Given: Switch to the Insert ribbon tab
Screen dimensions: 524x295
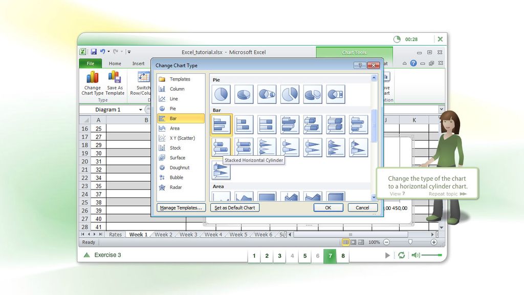Looking at the screenshot, I should click(x=138, y=63).
